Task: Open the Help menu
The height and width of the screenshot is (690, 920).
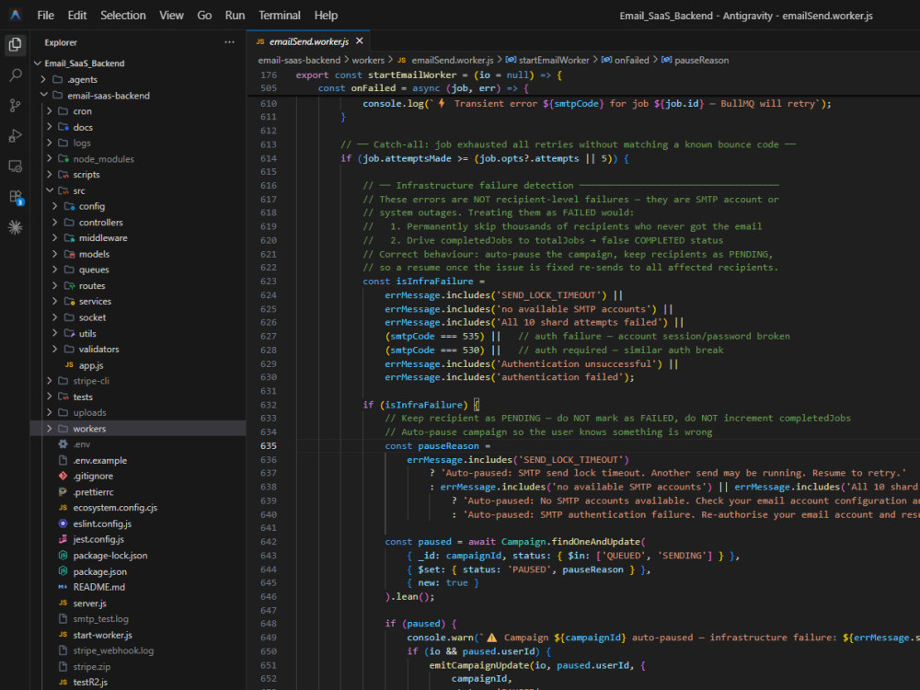Action: click(x=326, y=16)
